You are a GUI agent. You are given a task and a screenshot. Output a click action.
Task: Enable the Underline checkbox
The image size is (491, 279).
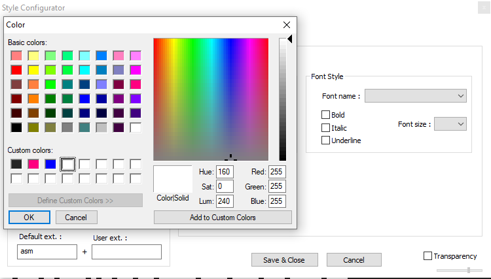point(325,140)
